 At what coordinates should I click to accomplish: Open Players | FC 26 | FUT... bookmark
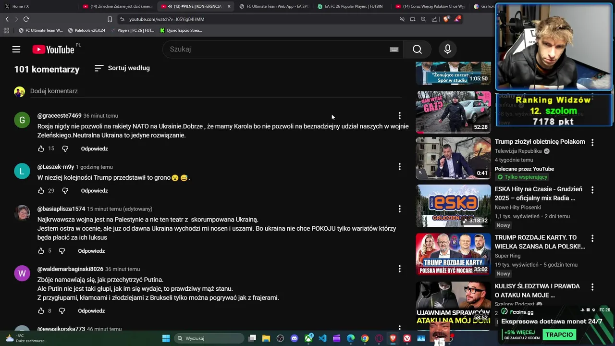132,30
